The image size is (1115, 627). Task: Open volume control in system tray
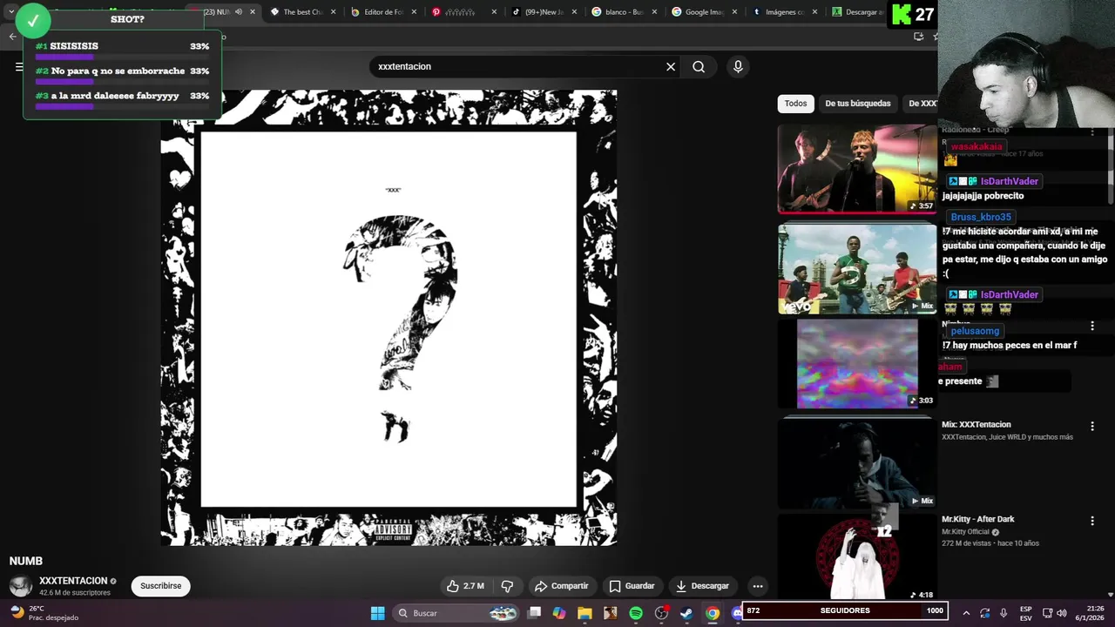(1061, 613)
